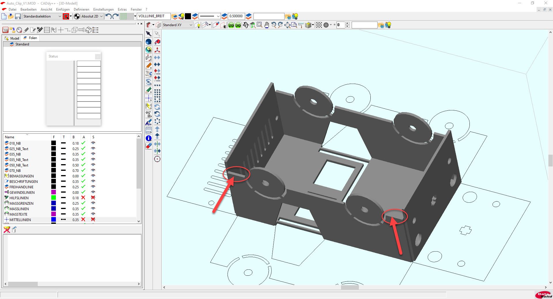The width and height of the screenshot is (553, 299).
Task: Toggle active checkmark for GEWINDELINIEN layer
Action: click(x=83, y=192)
